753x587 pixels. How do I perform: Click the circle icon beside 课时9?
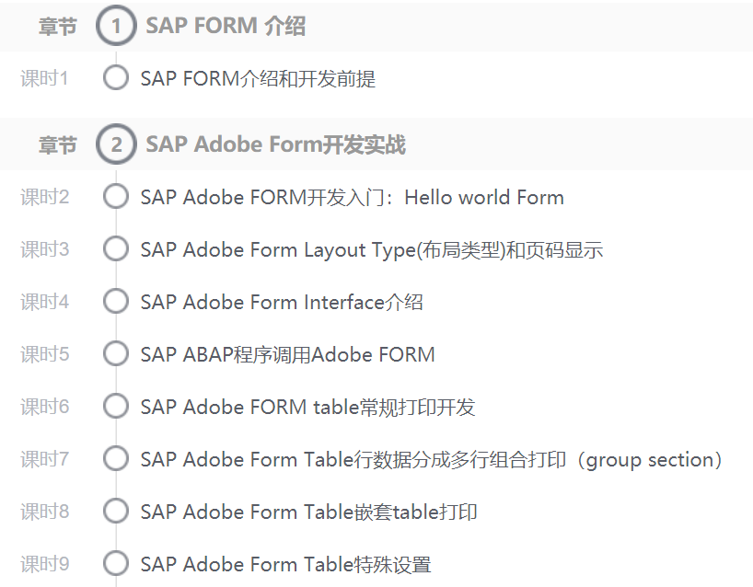(x=115, y=563)
